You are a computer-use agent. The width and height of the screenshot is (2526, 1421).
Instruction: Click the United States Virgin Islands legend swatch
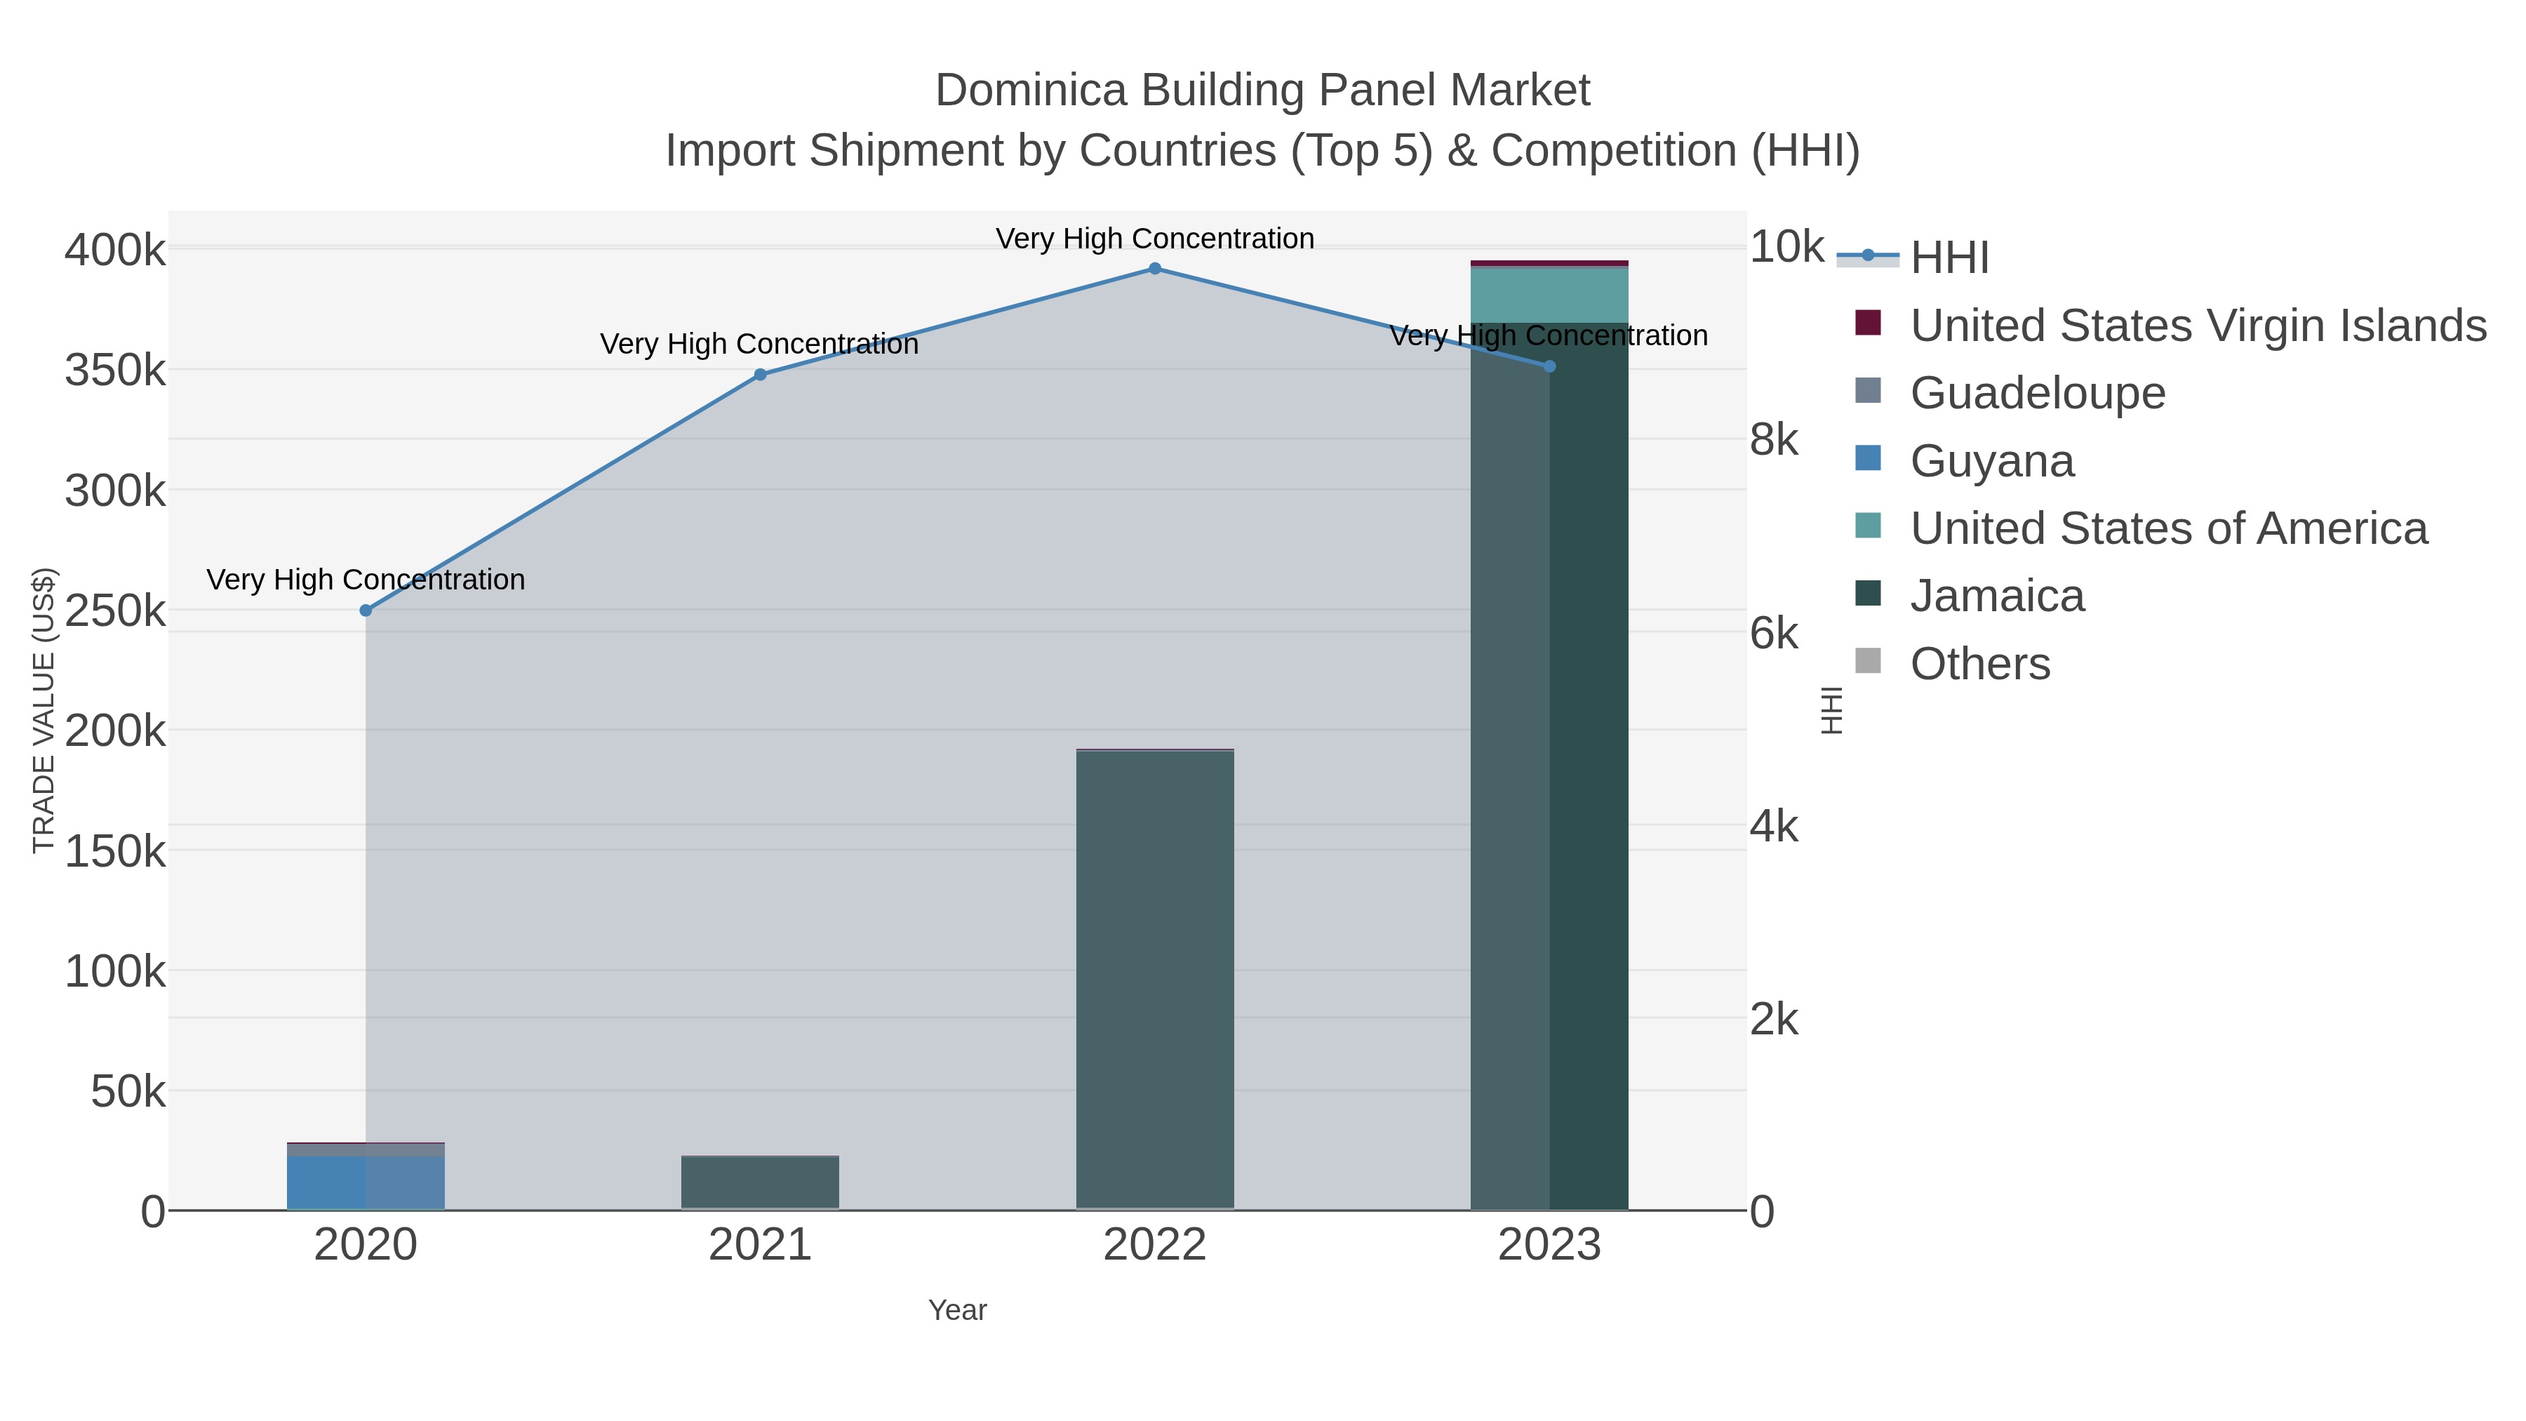(1868, 323)
